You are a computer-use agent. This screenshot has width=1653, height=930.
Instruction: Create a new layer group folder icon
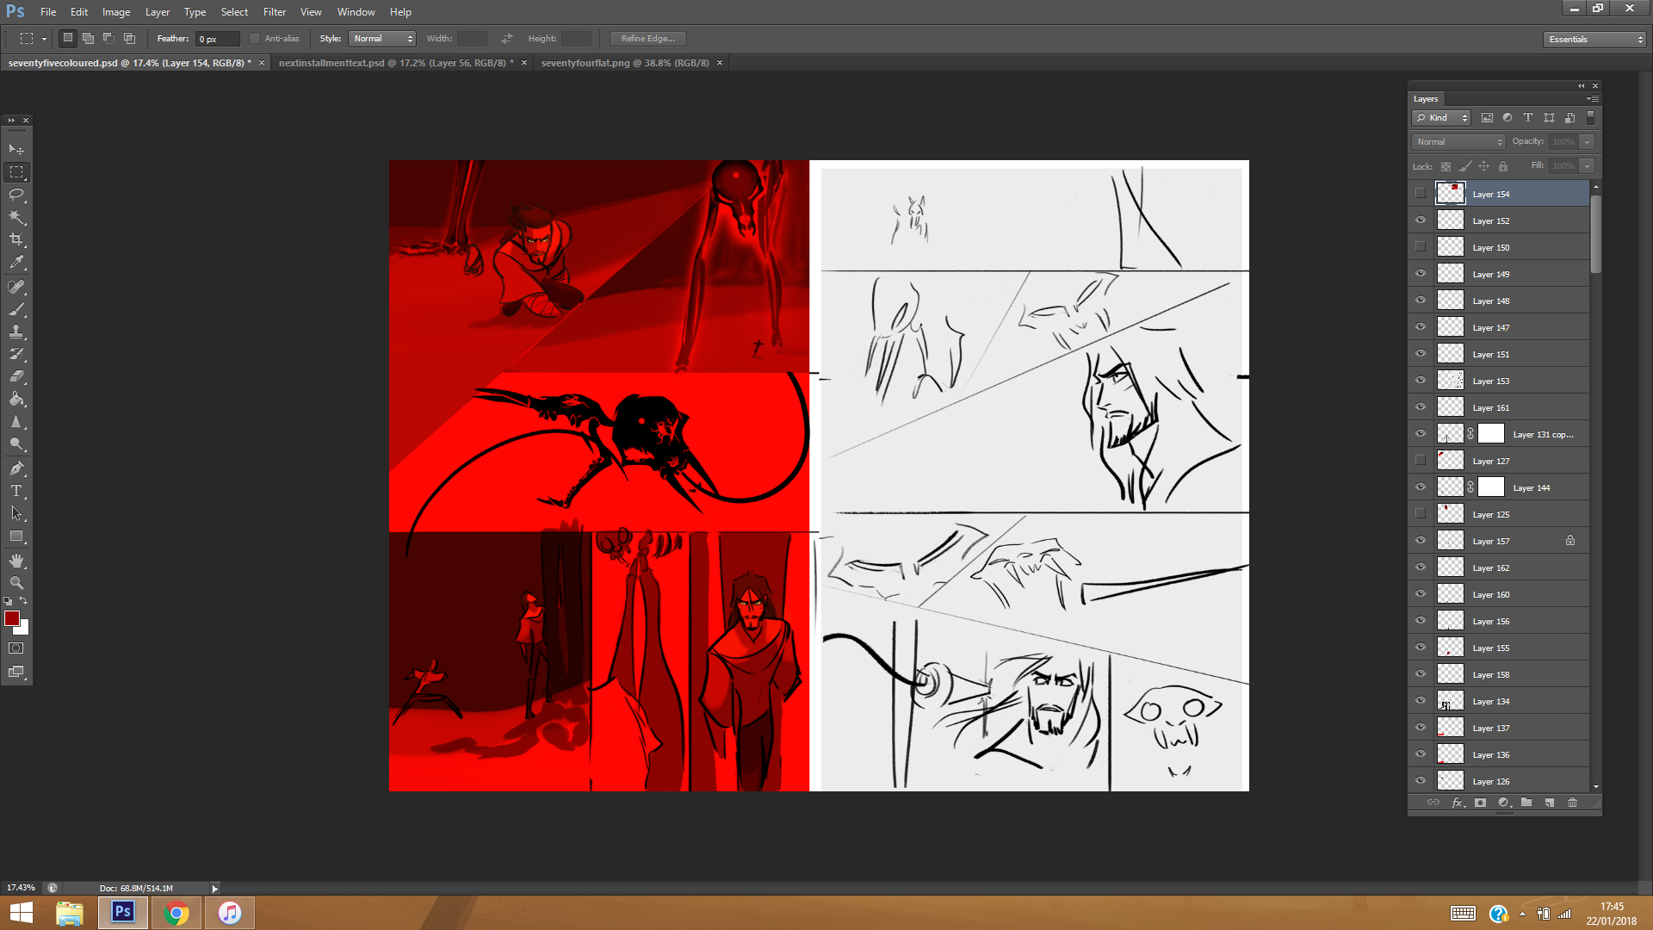[1526, 803]
